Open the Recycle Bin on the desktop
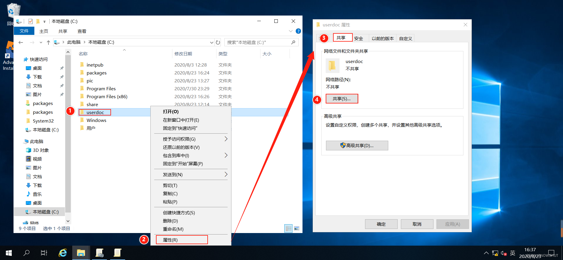Screen dimensions: 563x260 coord(13,10)
